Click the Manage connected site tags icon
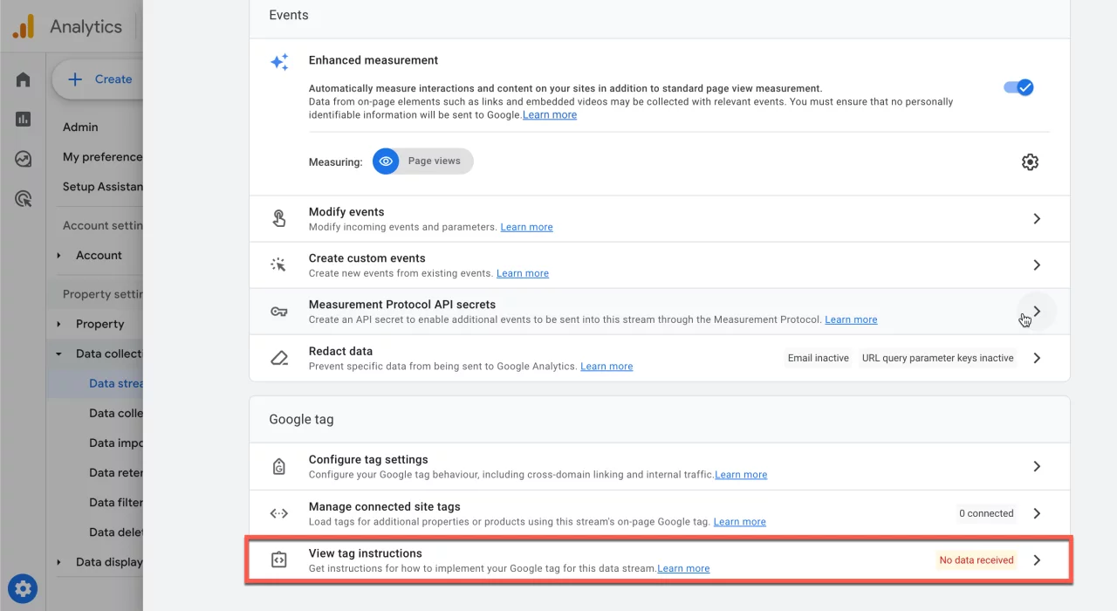The image size is (1117, 611). 279,513
